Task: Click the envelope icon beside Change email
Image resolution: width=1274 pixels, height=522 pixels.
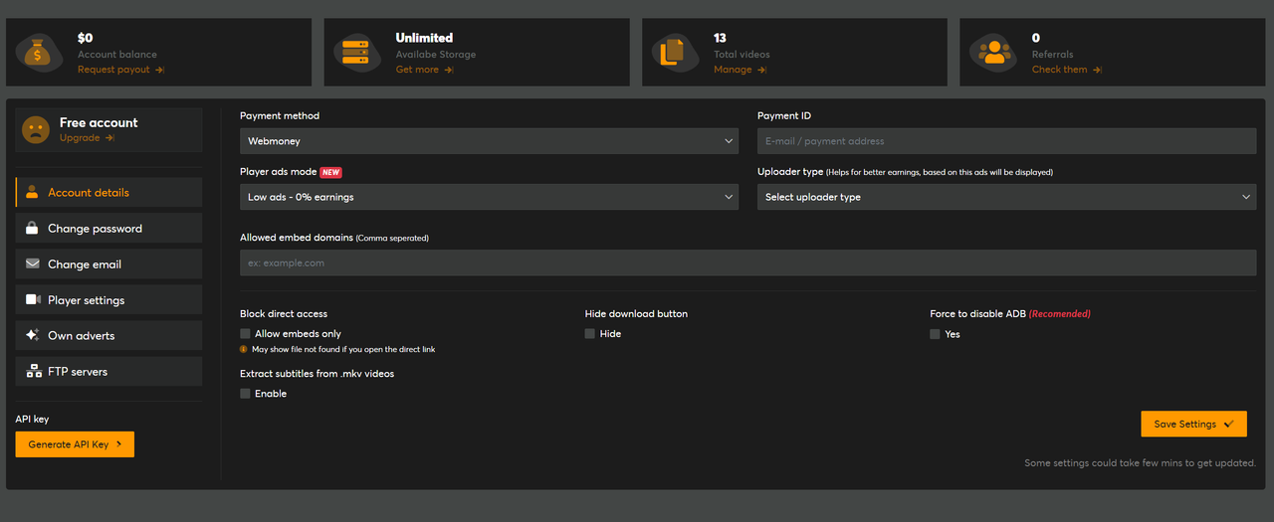Action: point(32,263)
